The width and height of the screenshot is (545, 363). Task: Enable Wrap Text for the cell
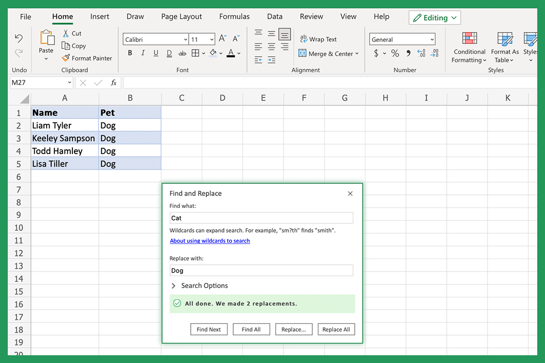point(319,39)
